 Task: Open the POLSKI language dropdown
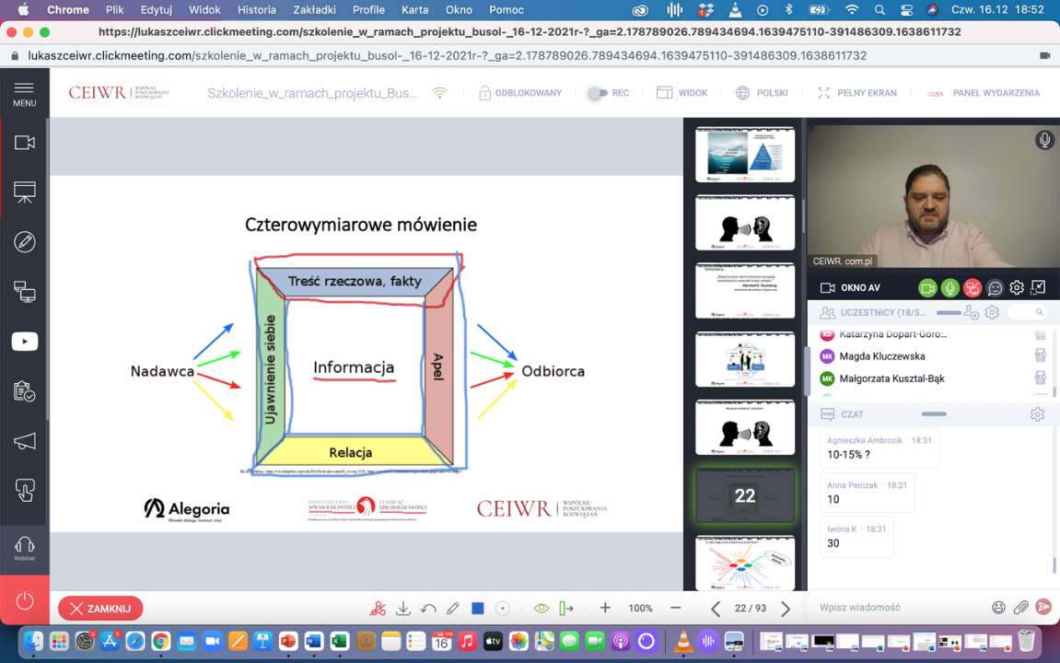tap(762, 93)
